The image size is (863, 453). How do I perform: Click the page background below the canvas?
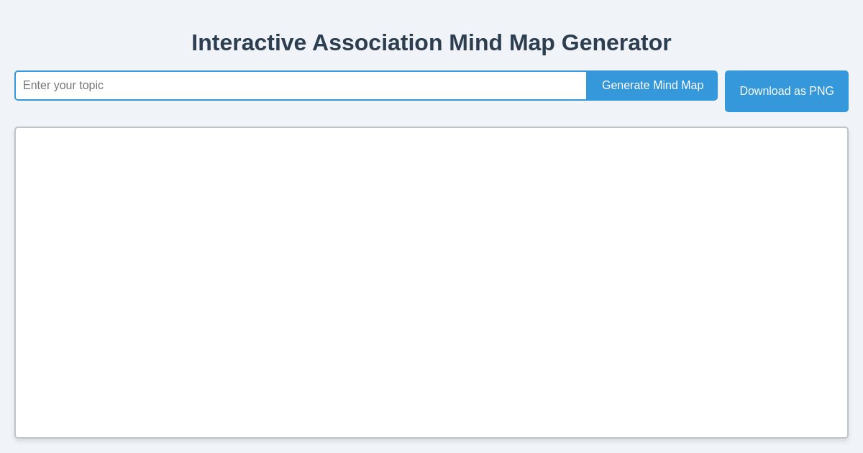tap(431, 446)
